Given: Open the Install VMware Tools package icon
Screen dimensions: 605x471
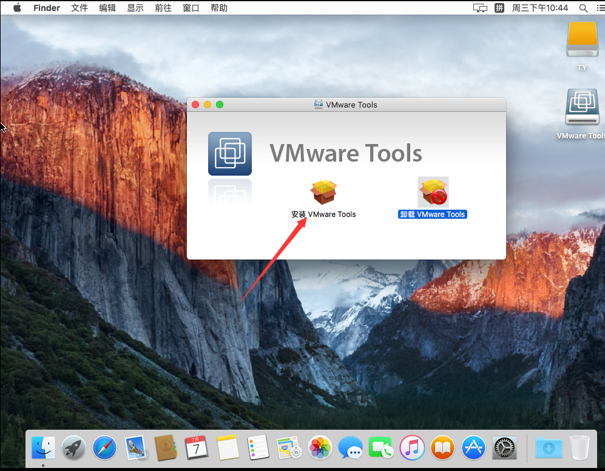Looking at the screenshot, I should coord(323,192).
